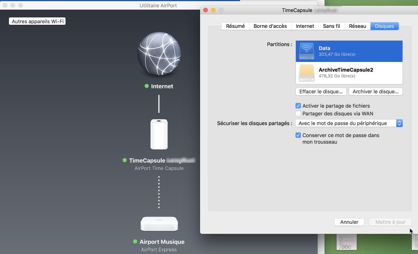The image size is (418, 254).
Task: Toggle Conserver ce mot de passe checkbox
Action: pos(298,135)
